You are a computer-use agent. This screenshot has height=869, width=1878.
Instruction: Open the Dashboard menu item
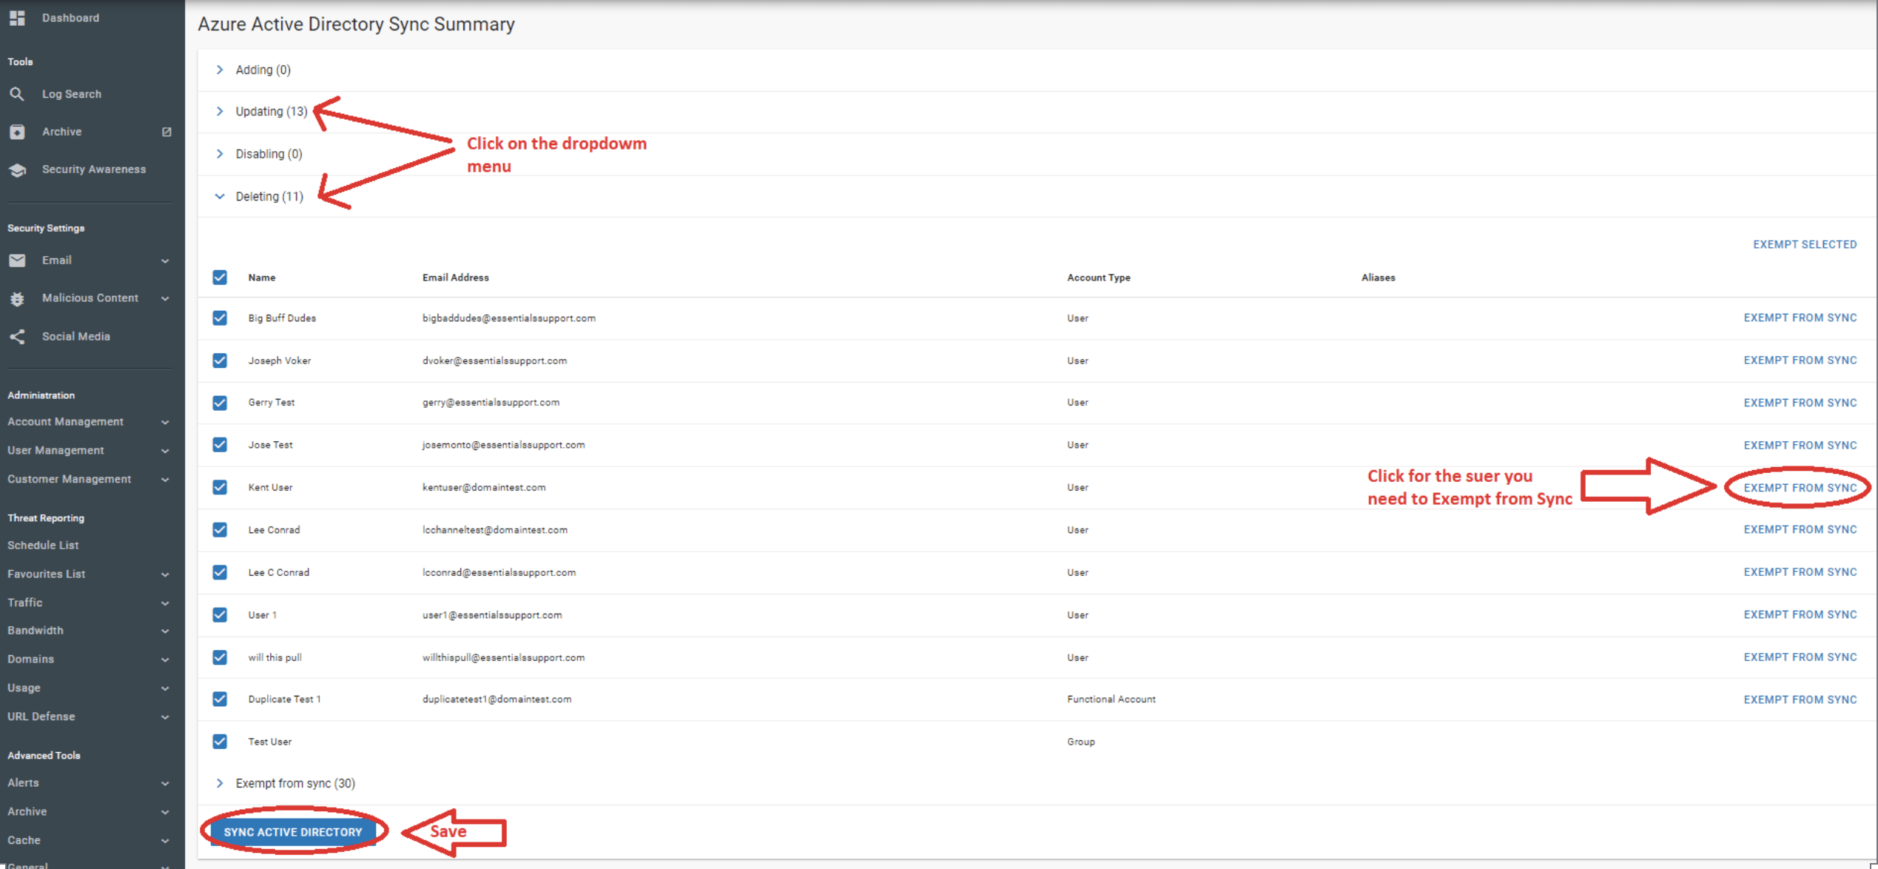click(x=70, y=18)
